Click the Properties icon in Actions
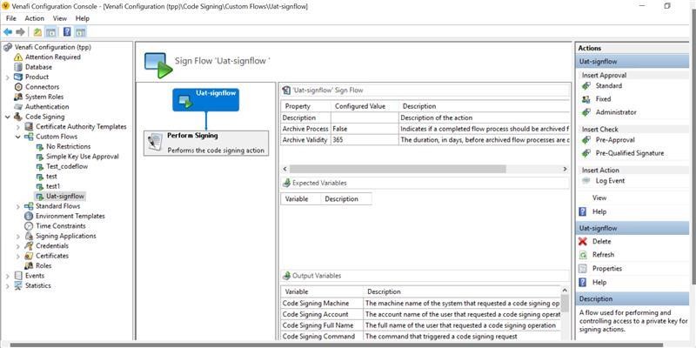The image size is (696, 348). (x=583, y=269)
